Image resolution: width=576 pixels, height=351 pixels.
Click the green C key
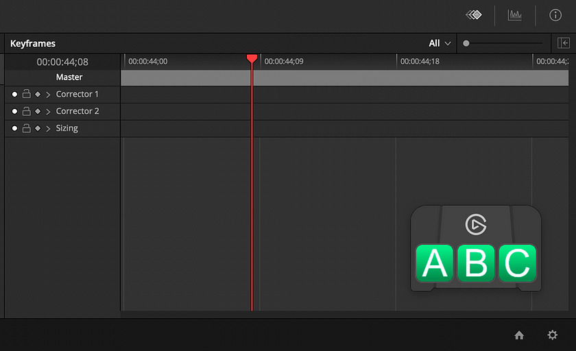pyautogui.click(x=517, y=263)
